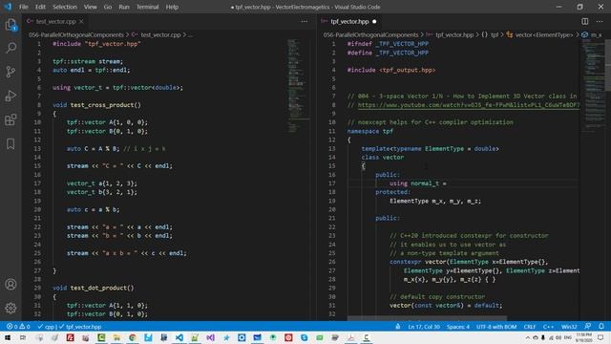Open the Extensions view
611x344 pixels.
click(11, 119)
